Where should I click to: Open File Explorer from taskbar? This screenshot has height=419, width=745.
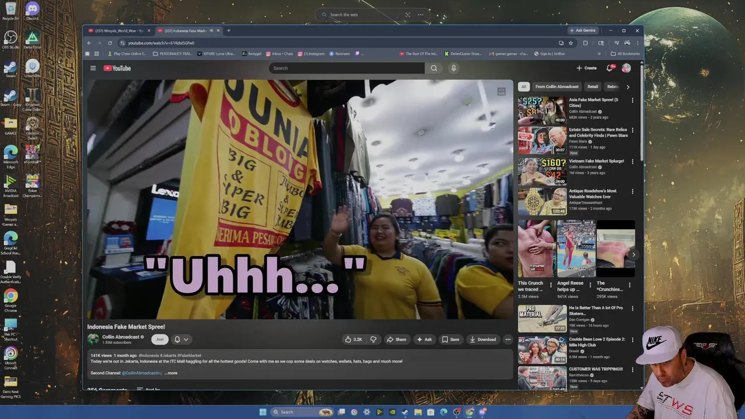tap(418, 412)
